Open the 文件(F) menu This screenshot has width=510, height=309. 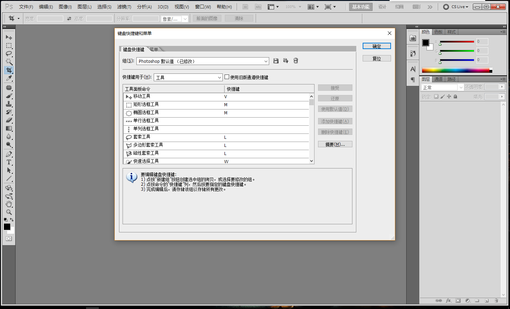click(26, 7)
